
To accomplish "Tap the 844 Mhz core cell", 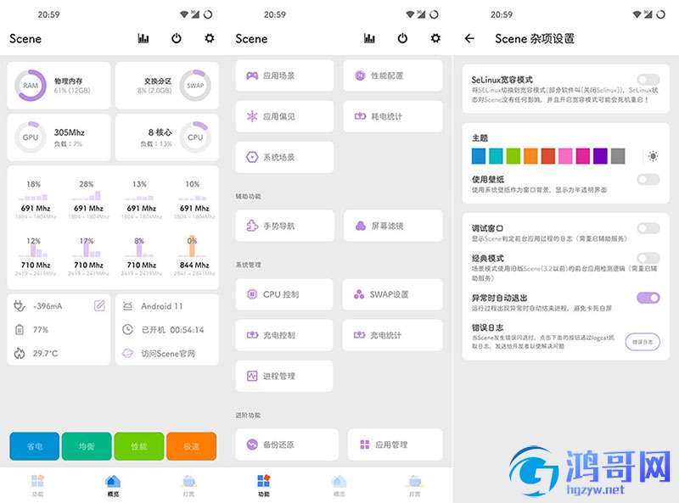I will pos(194,256).
